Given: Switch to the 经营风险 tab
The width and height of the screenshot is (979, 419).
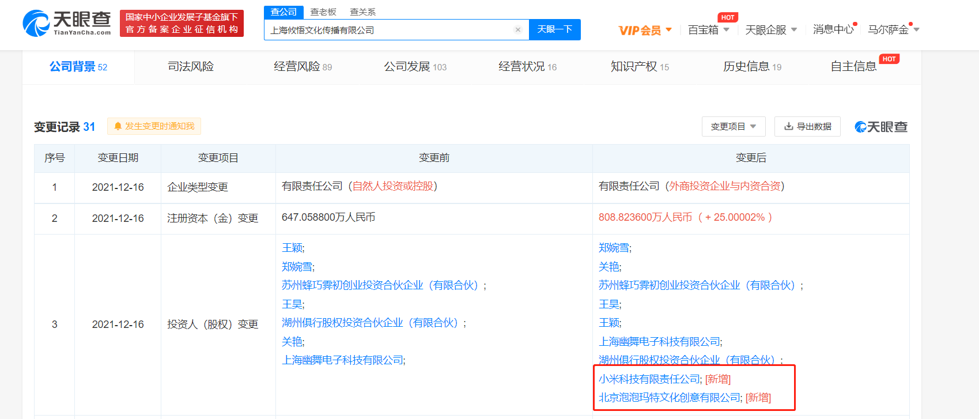Looking at the screenshot, I should click(303, 67).
